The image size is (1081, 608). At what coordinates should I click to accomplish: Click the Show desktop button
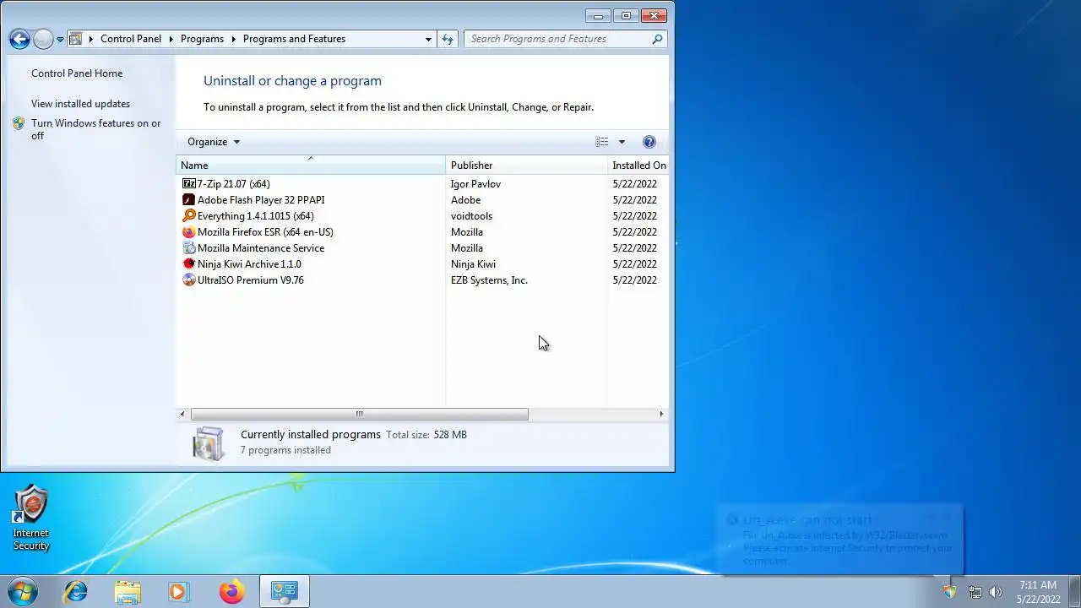pyautogui.click(x=1074, y=591)
